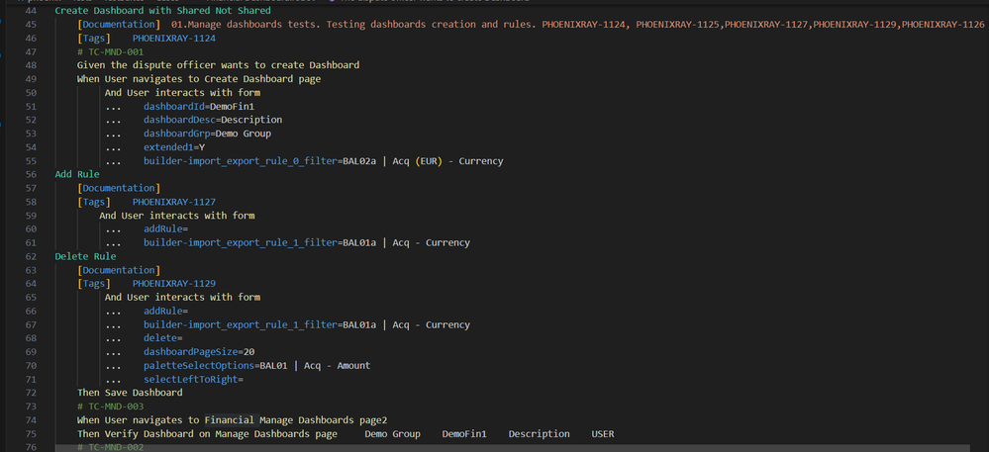This screenshot has height=452, width=989.
Task: Click addRule= argument on line 66
Action: tap(166, 311)
